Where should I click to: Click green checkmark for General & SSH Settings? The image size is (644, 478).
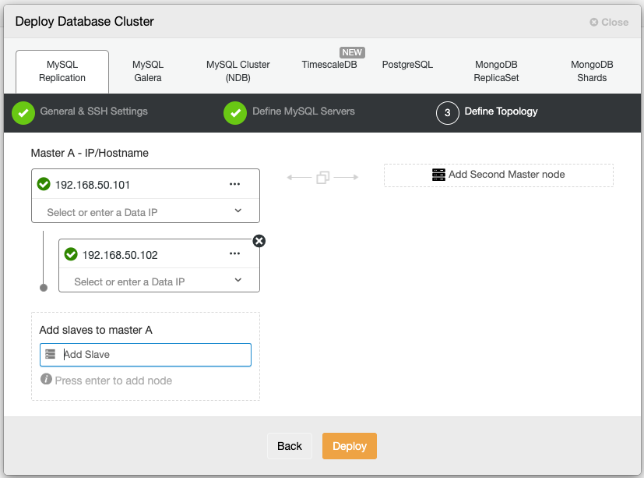tap(23, 113)
